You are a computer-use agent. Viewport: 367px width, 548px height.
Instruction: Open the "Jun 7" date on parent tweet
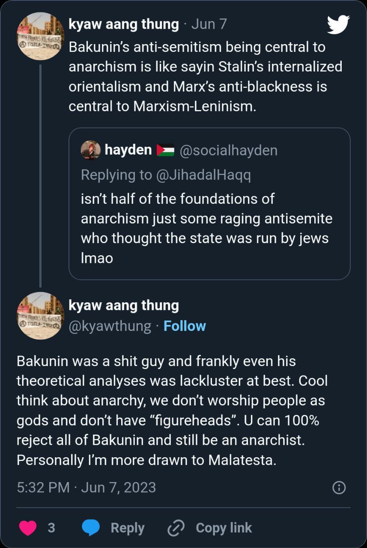[209, 24]
